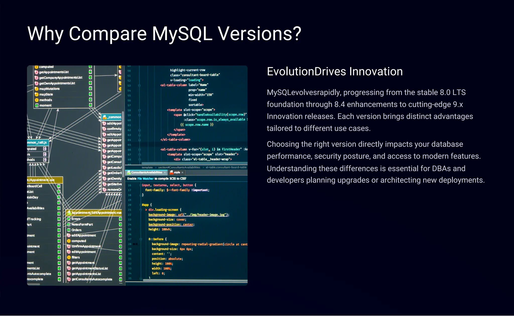Click the red function icon next to removeOr…

(x=104, y=190)
